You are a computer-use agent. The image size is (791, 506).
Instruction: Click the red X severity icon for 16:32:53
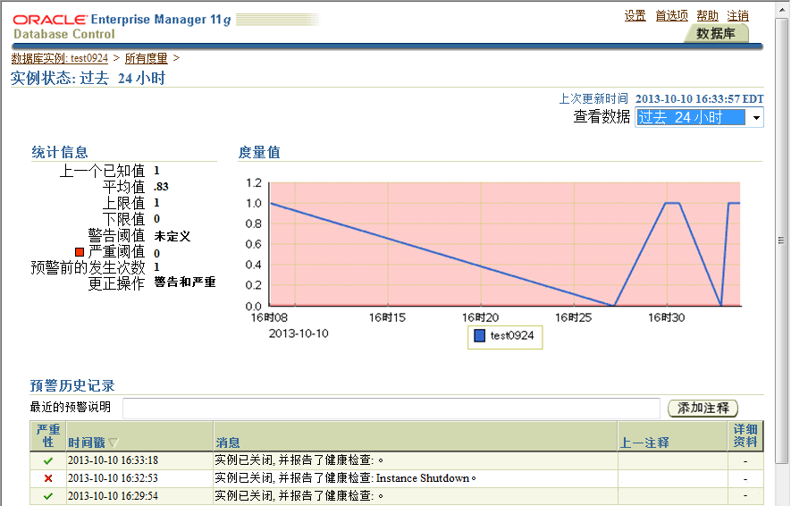coord(48,478)
